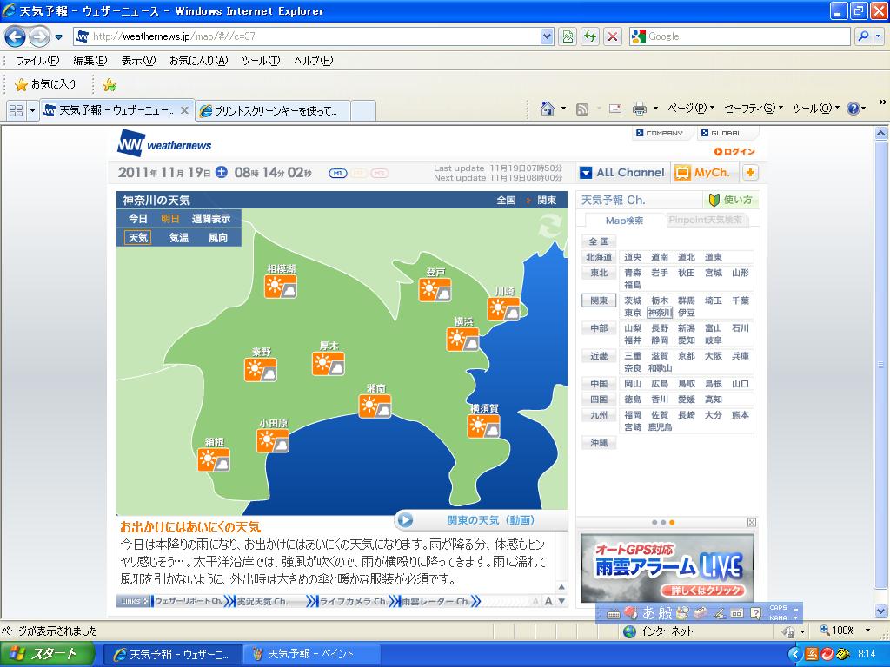890x667 pixels.
Task: Select the 天気 map mode
Action: (x=138, y=238)
